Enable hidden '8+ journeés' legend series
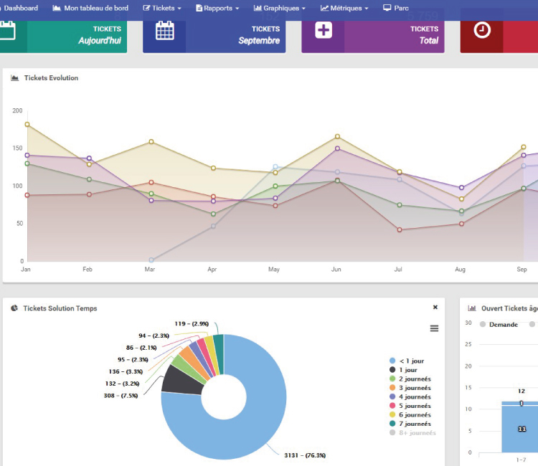 (x=412, y=432)
